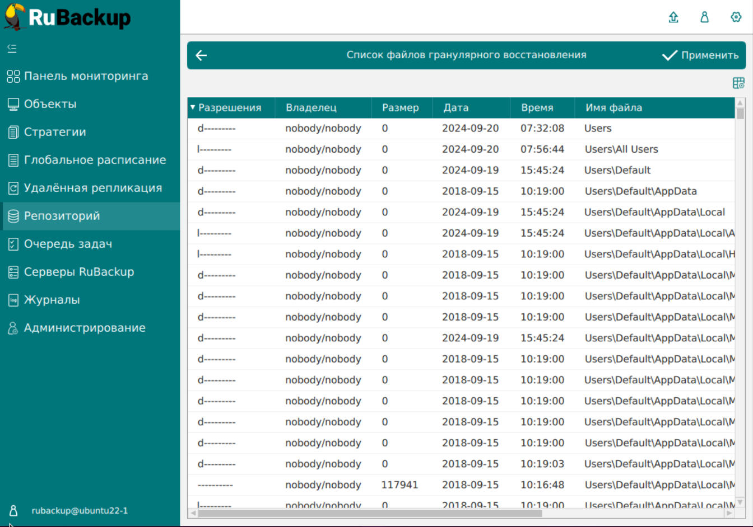
Task: Select the row with size 117941
Action: (399, 485)
